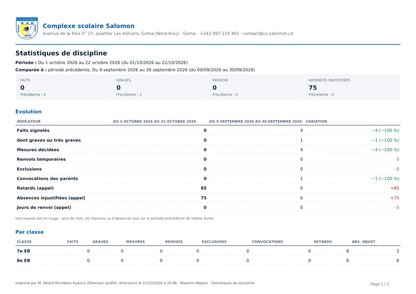Click the "Page 1 / 2" page indicator
Image resolution: width=416 pixels, height=294 pixels.
tap(380, 284)
